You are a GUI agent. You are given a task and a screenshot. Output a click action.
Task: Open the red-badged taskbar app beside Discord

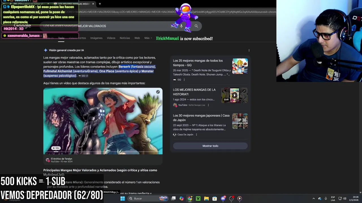click(x=231, y=198)
